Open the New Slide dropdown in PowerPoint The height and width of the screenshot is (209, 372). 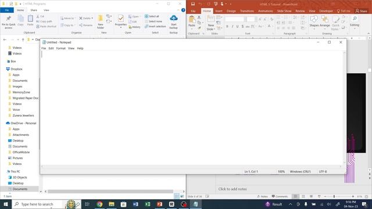[210, 27]
